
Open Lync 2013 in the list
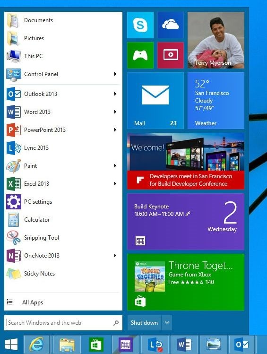63,148
